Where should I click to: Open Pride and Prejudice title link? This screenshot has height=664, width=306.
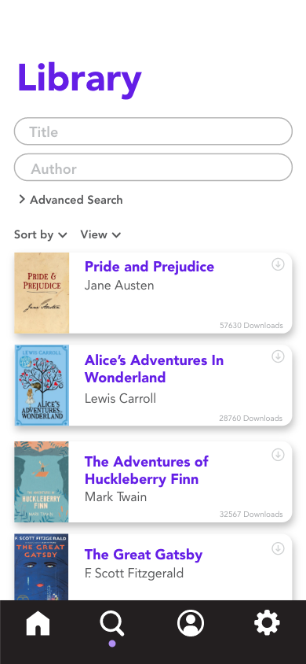(149, 267)
